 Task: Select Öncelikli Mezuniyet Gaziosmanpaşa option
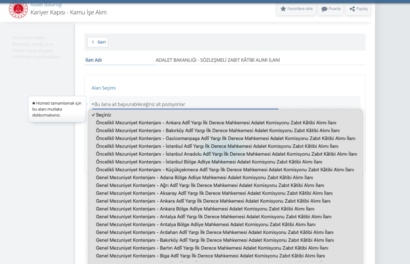225,138
